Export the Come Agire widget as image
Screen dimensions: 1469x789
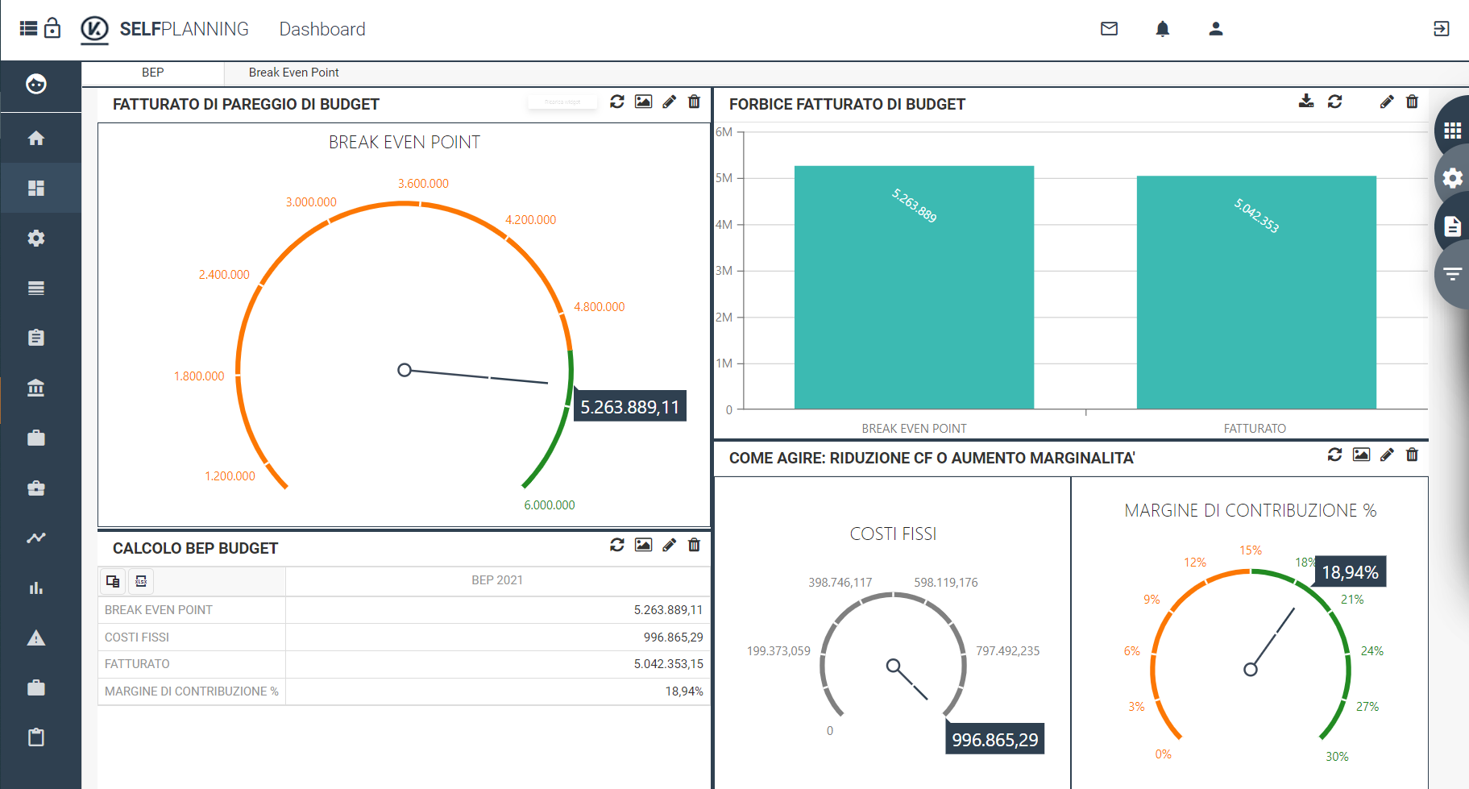point(1361,455)
